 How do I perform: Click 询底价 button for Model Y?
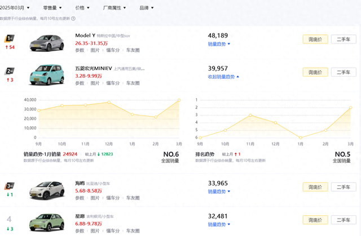(315, 39)
